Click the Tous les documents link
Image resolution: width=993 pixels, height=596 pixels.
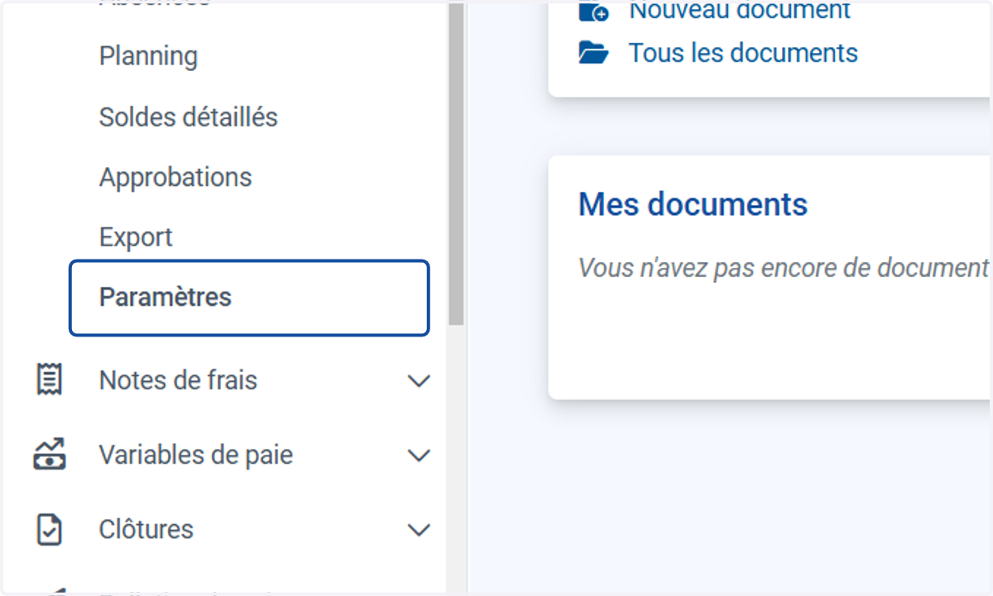[x=743, y=53]
